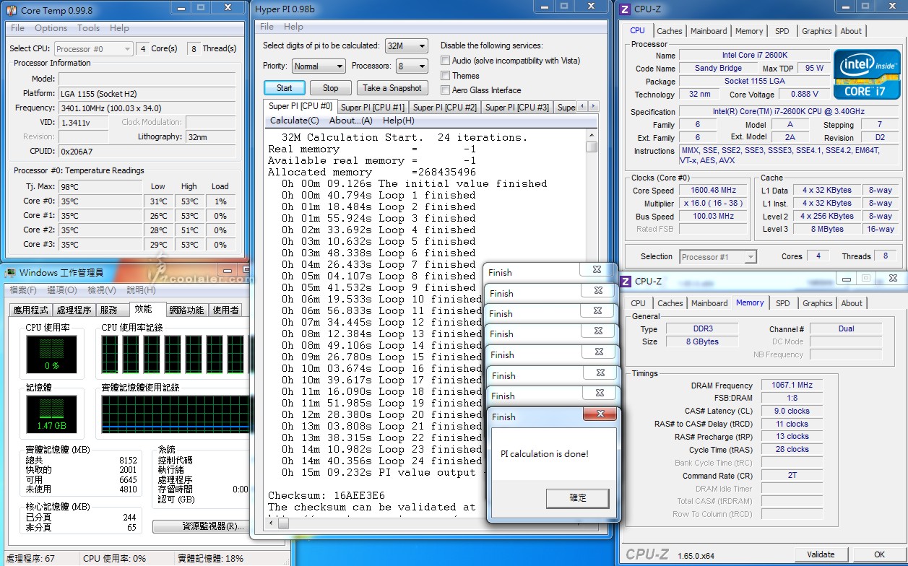Open Task Manager's 檔案(F) menu

click(22, 290)
